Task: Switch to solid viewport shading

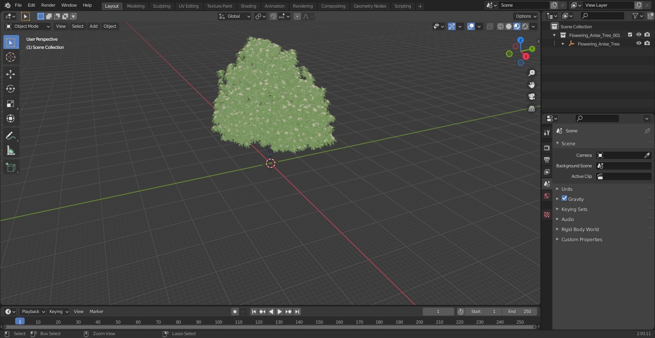Action: coord(509,26)
